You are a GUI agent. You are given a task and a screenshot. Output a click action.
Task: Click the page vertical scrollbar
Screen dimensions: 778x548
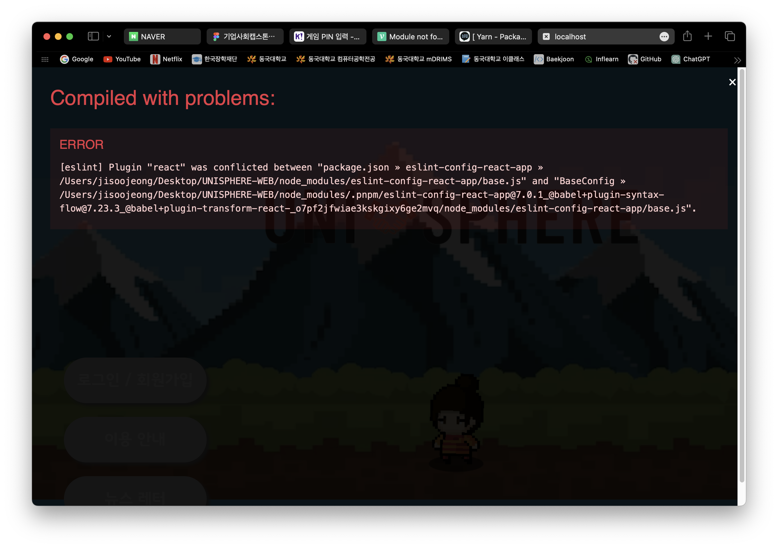tap(742, 276)
